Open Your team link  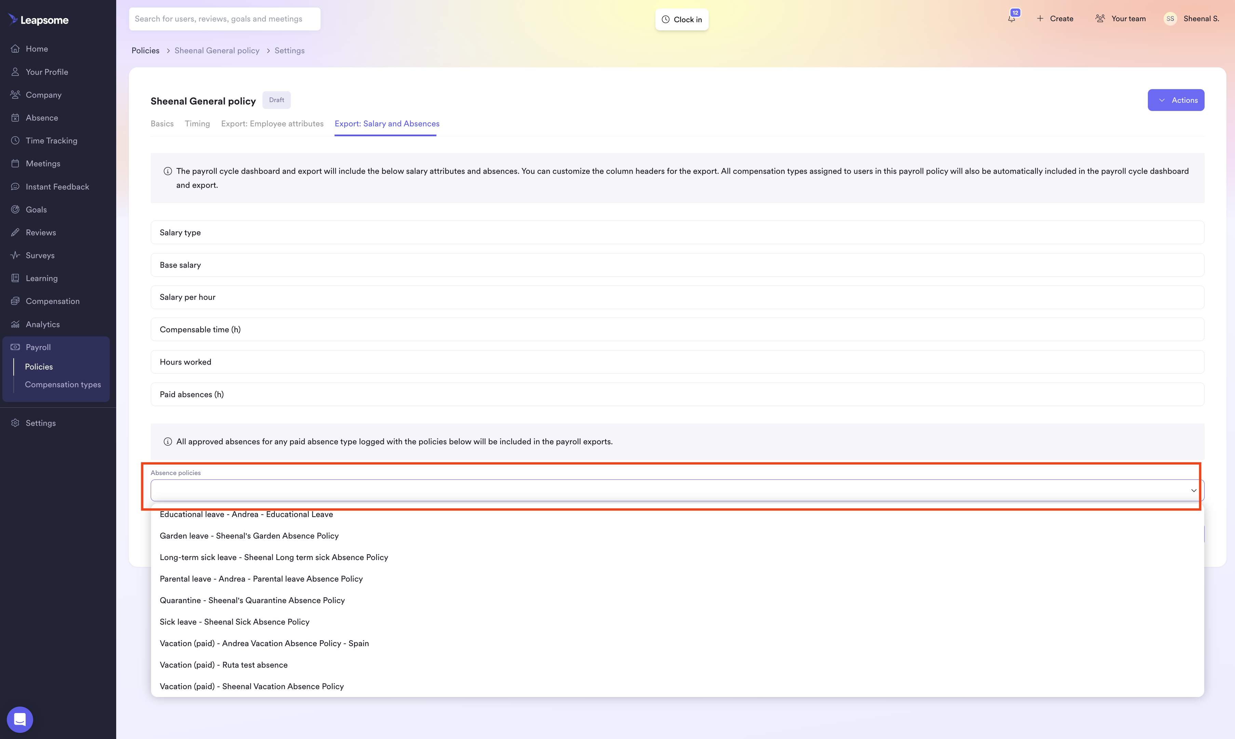click(x=1128, y=18)
